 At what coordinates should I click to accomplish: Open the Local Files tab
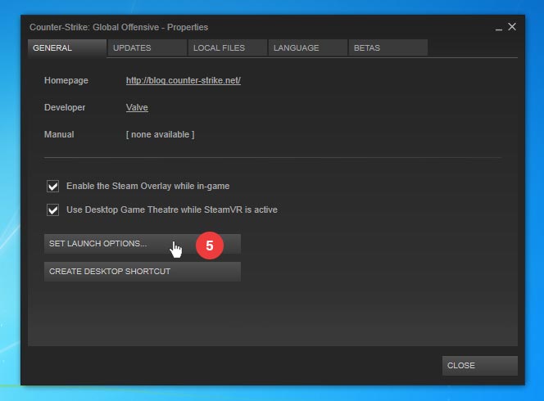tap(227, 47)
